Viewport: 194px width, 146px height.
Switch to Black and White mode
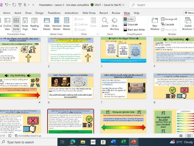click(x=134, y=30)
